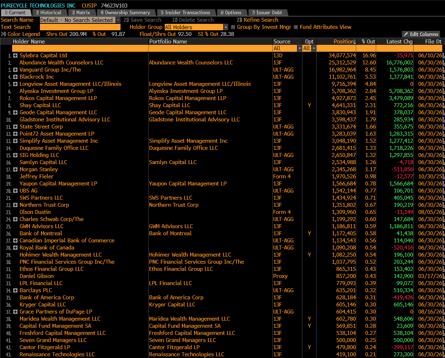Click the Edit Columns button
The height and width of the screenshot is (358, 445).
point(421,34)
